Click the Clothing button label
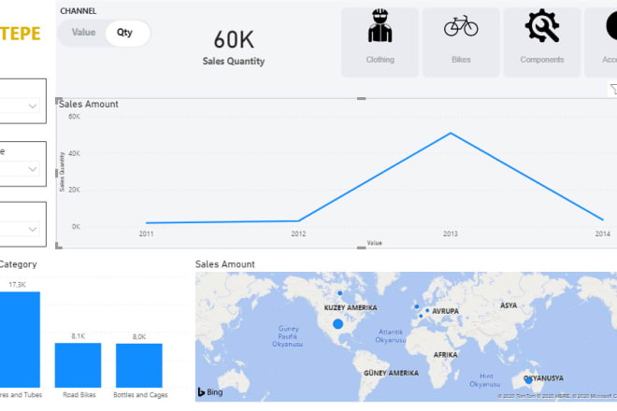 (x=380, y=60)
